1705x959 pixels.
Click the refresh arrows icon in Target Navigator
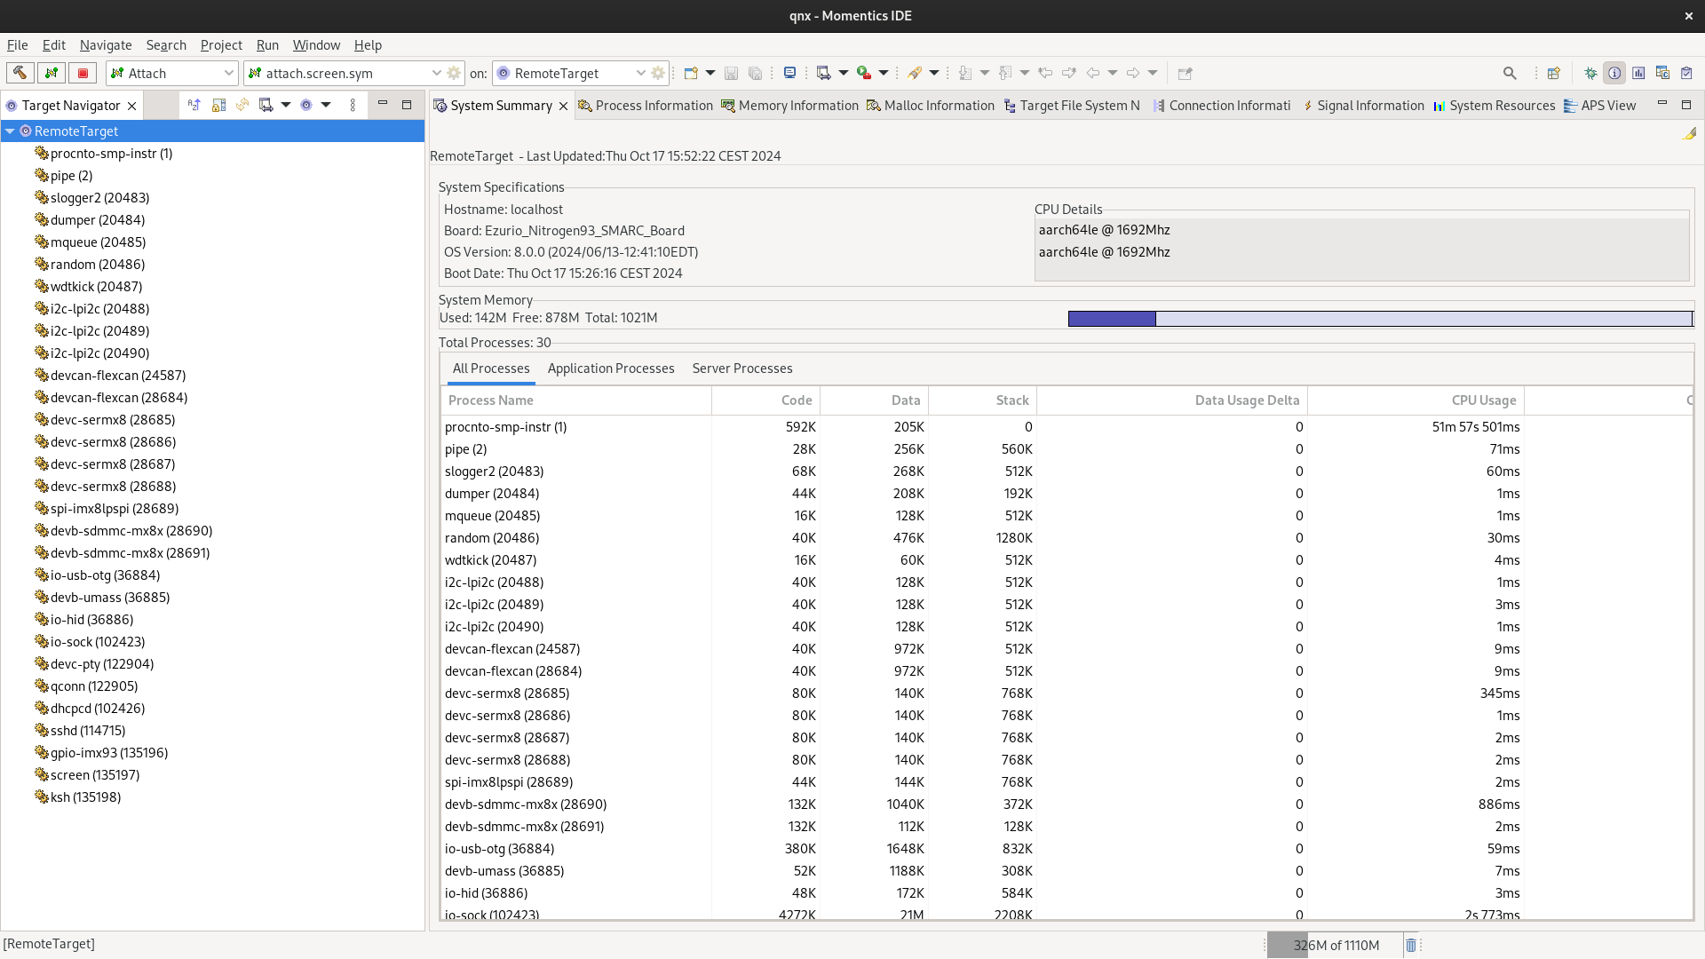click(x=242, y=105)
